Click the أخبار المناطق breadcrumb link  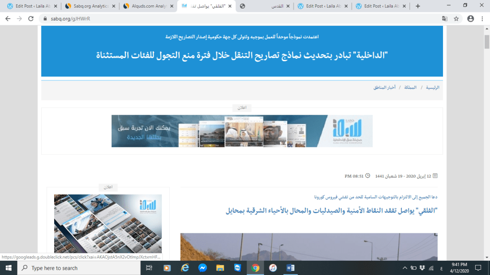(384, 88)
